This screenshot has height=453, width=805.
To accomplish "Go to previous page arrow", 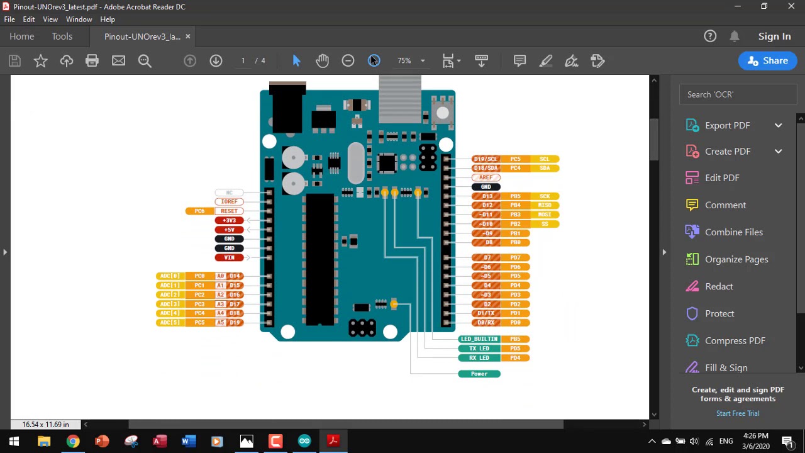I will (x=190, y=61).
